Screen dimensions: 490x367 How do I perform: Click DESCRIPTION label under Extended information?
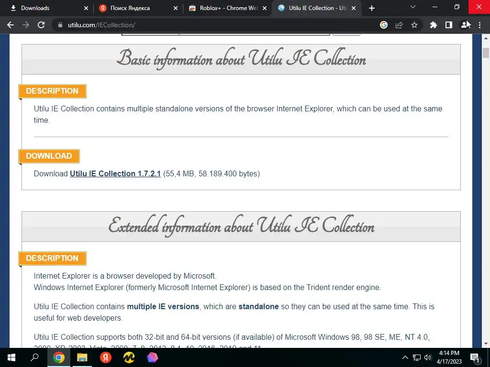coord(52,258)
